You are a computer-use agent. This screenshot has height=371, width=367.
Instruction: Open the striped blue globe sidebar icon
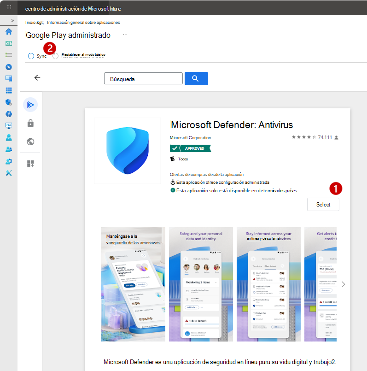(9, 114)
